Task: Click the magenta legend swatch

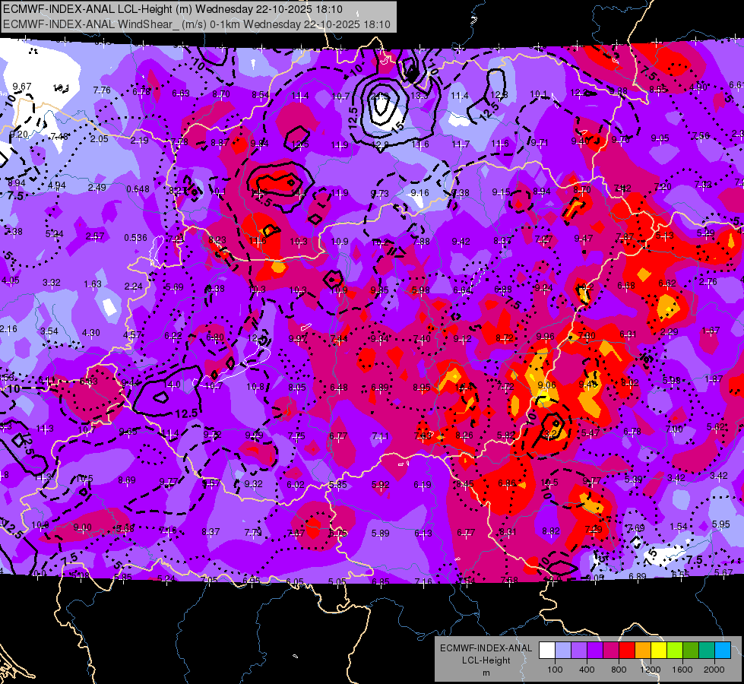Action: [611, 651]
